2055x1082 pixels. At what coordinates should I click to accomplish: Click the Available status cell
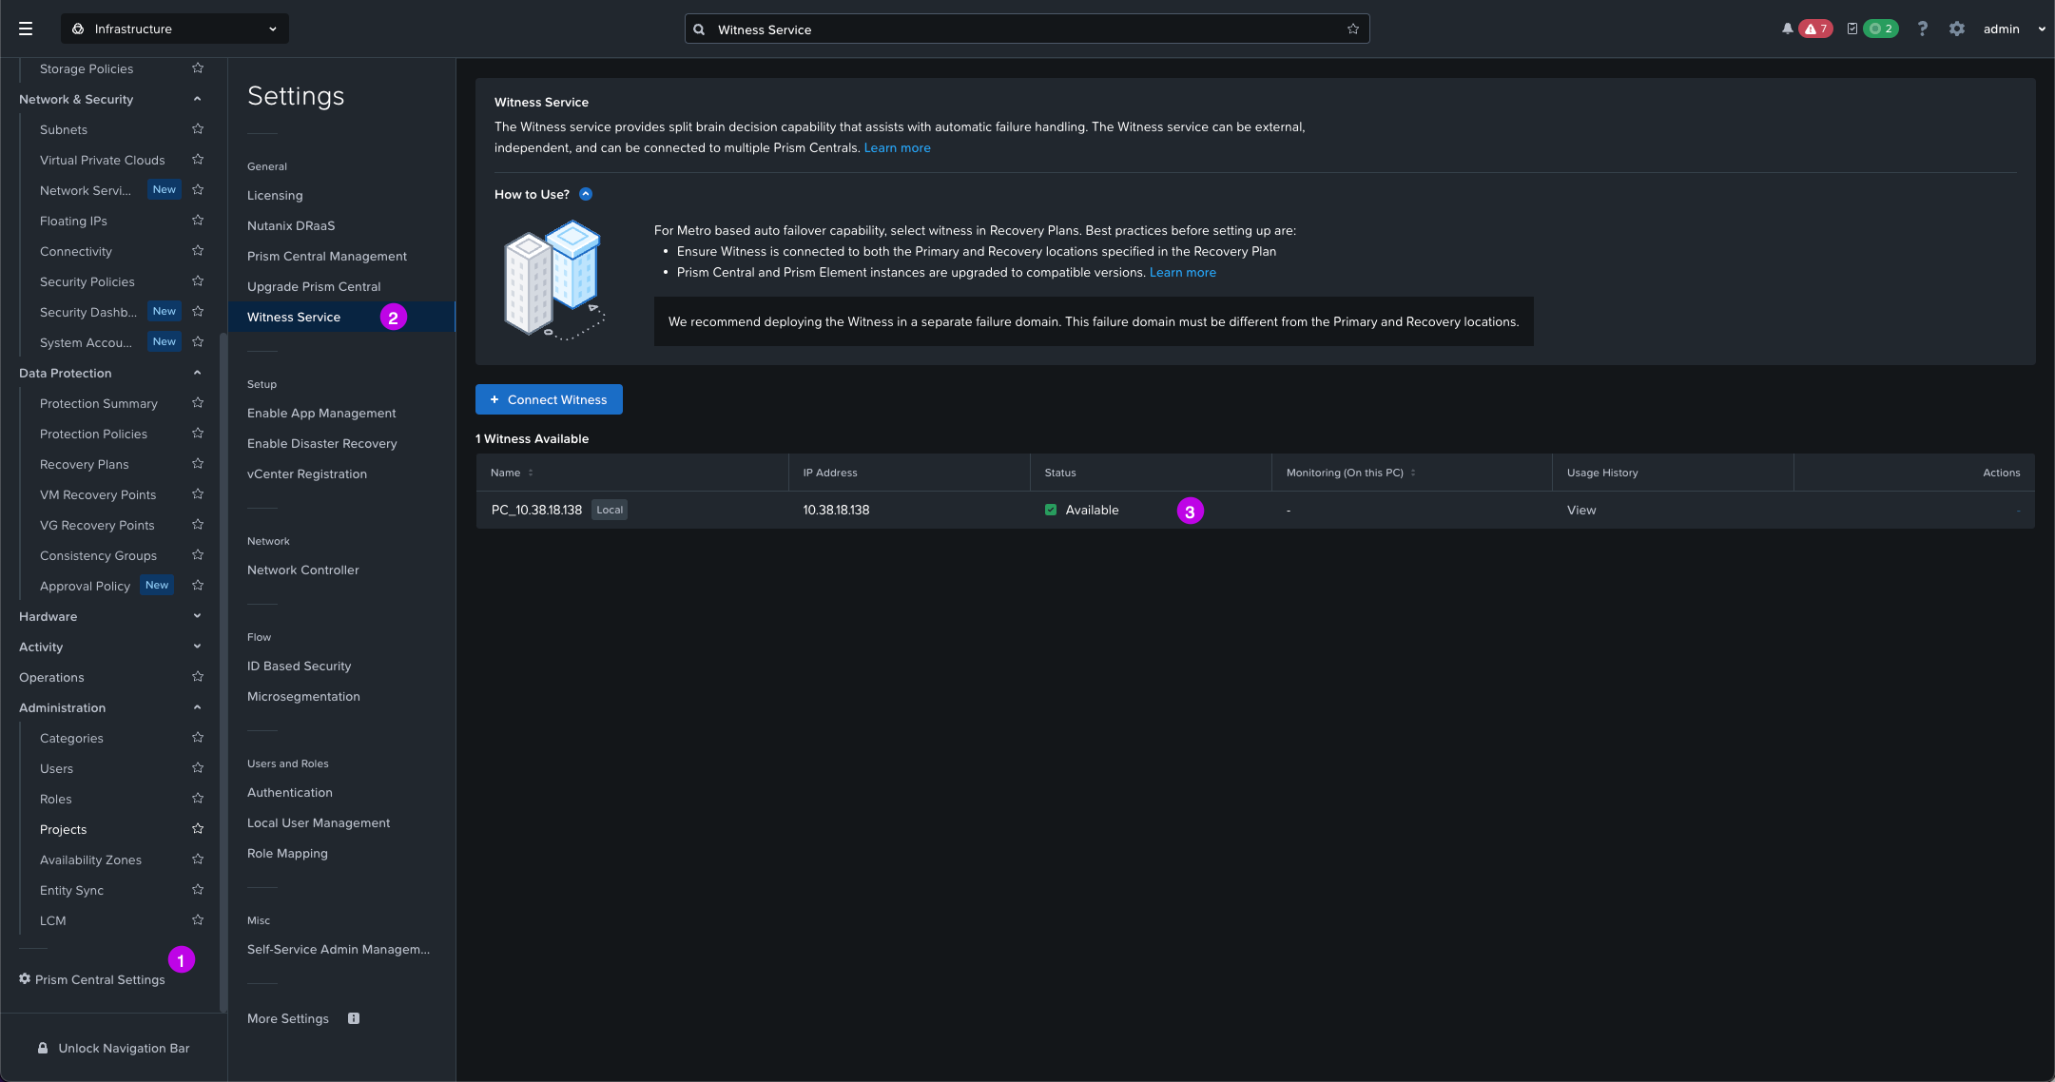coord(1081,510)
